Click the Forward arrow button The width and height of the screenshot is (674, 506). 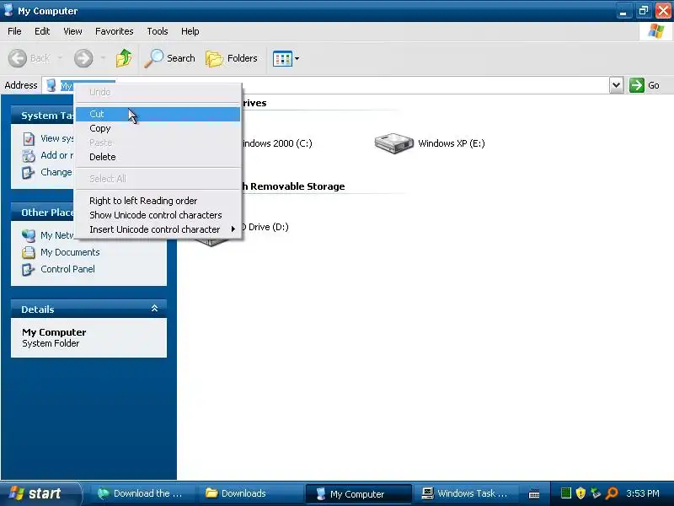pyautogui.click(x=83, y=58)
